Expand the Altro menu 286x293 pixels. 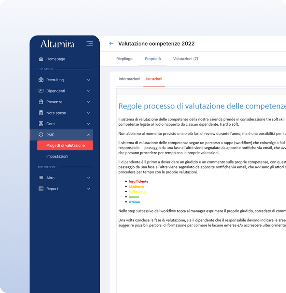(x=89, y=178)
